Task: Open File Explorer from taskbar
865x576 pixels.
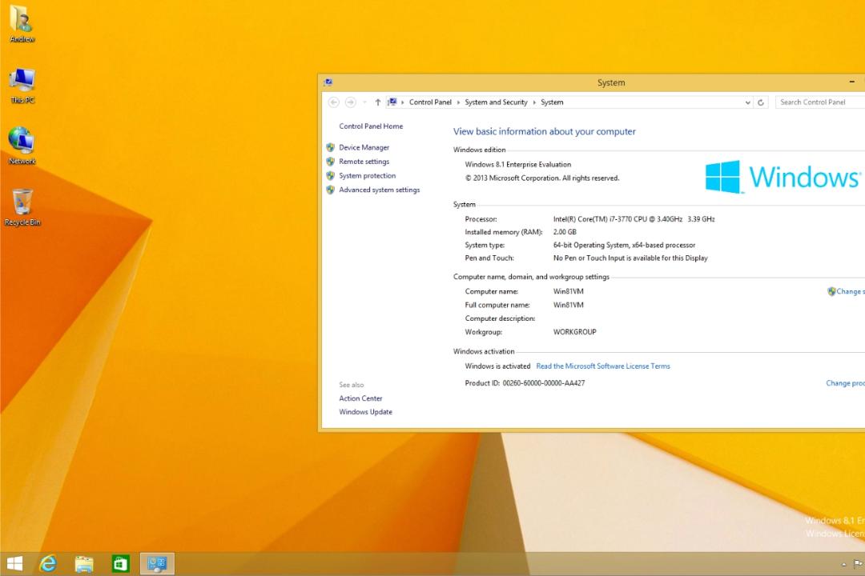Action: tap(84, 563)
